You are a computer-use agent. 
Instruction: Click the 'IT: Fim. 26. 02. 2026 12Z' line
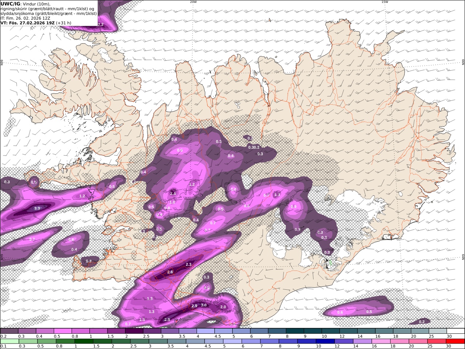point(25,18)
